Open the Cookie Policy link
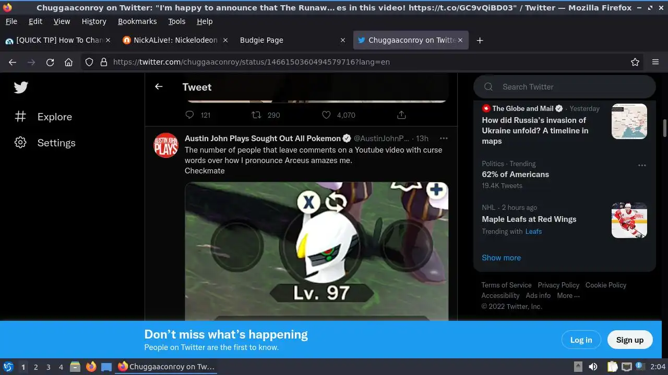 (x=606, y=285)
